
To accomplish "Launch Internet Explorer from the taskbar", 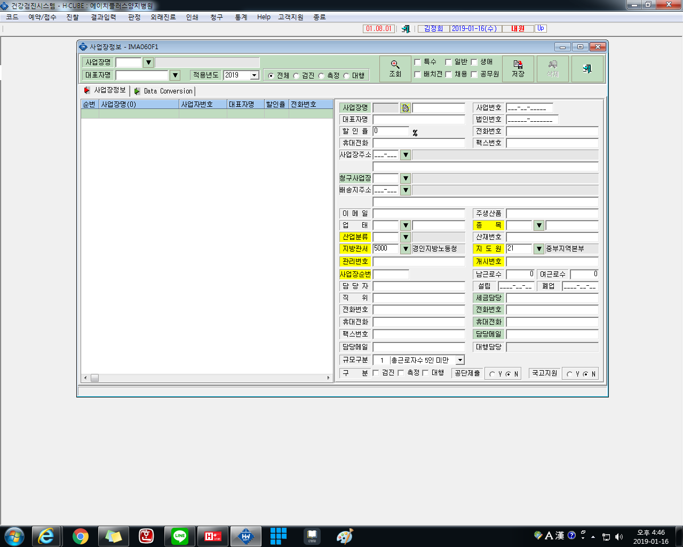I will point(46,536).
